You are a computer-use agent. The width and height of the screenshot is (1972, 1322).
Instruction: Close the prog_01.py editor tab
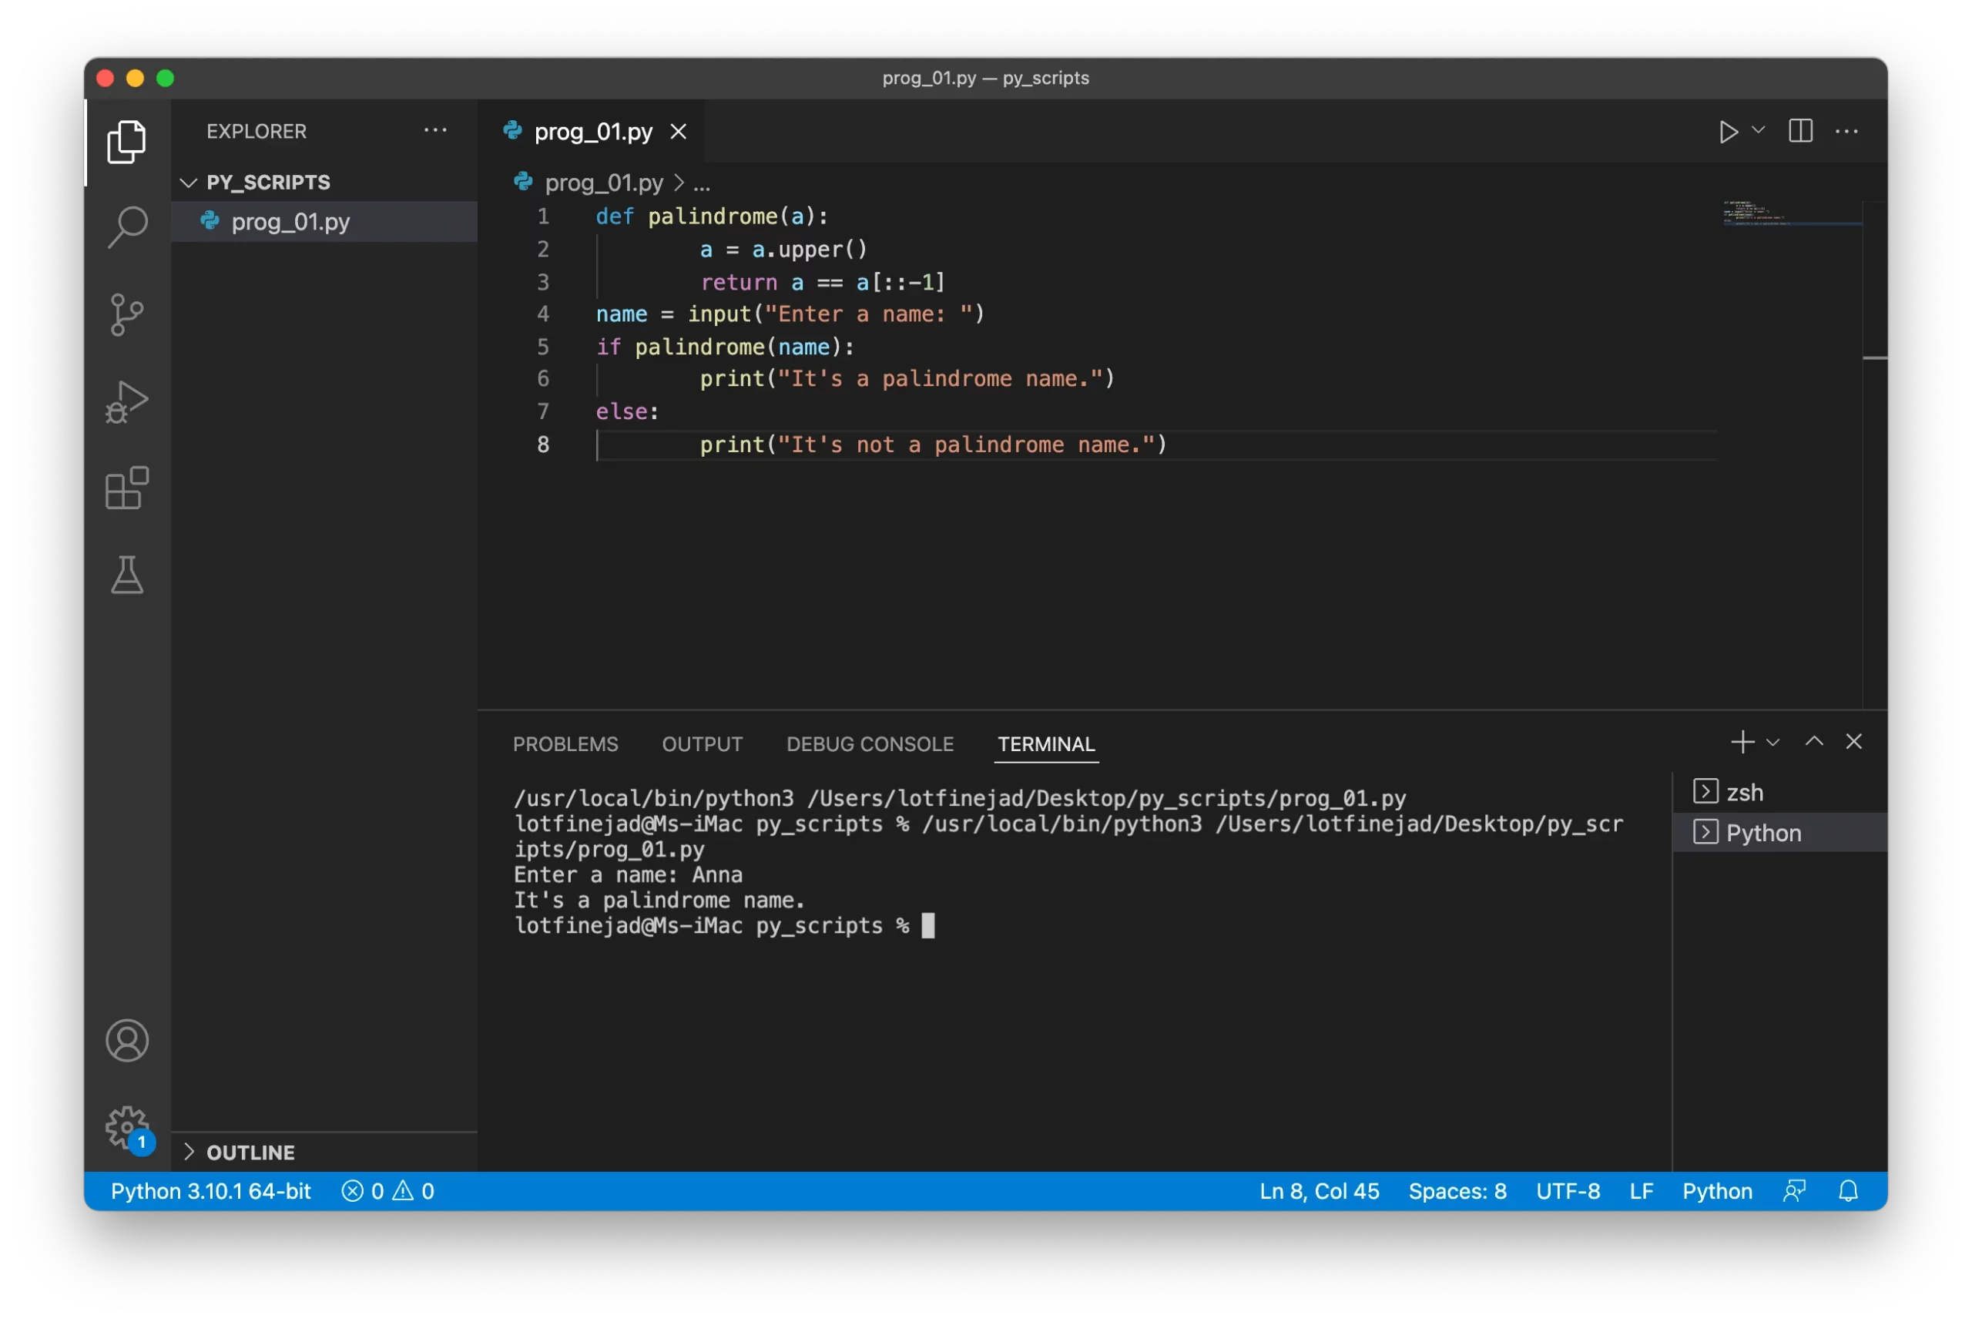[679, 132]
